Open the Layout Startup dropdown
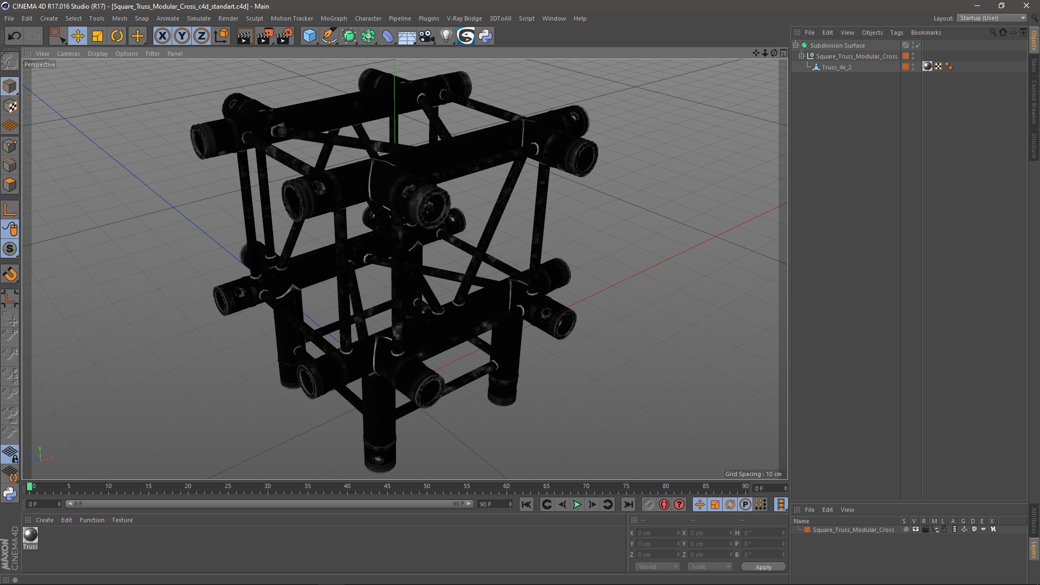Viewport: 1040px width, 585px height. (x=992, y=18)
